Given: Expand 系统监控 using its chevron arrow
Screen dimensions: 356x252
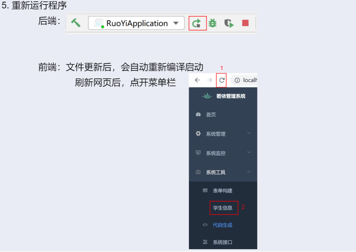Looking at the screenshot, I should pyautogui.click(x=249, y=152).
